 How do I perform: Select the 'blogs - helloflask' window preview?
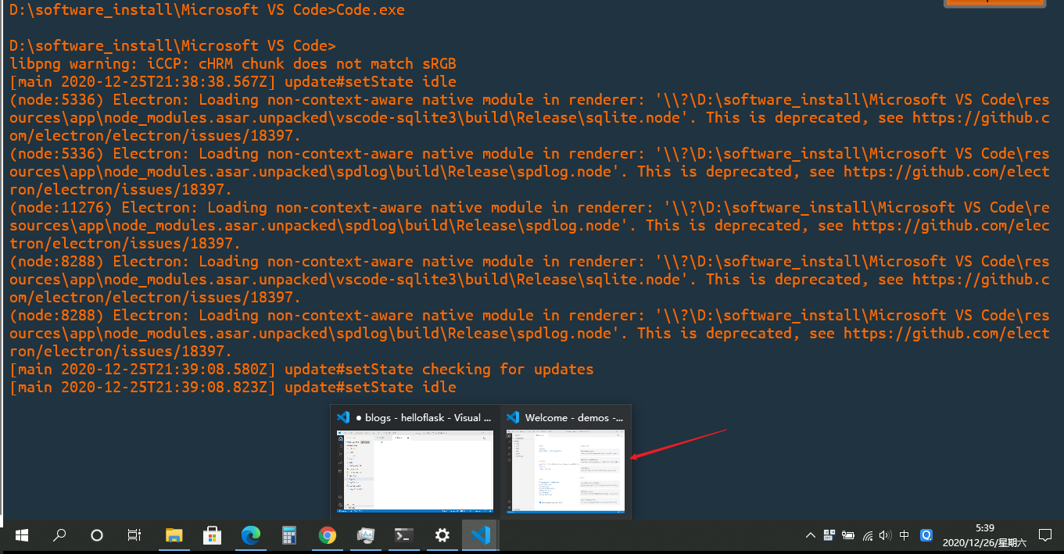pyautogui.click(x=415, y=462)
